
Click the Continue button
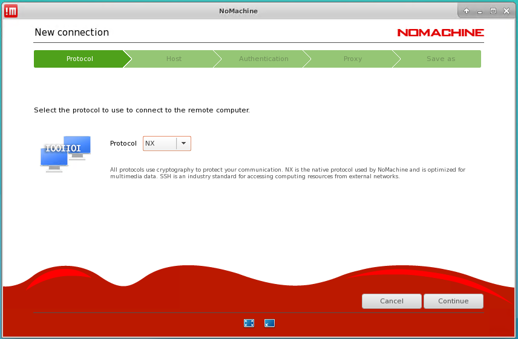click(453, 301)
